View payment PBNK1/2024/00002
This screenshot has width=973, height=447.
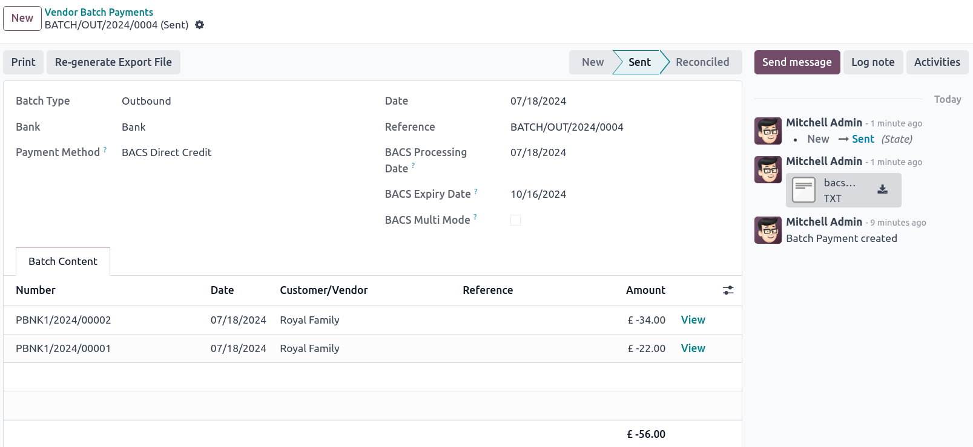coord(693,320)
